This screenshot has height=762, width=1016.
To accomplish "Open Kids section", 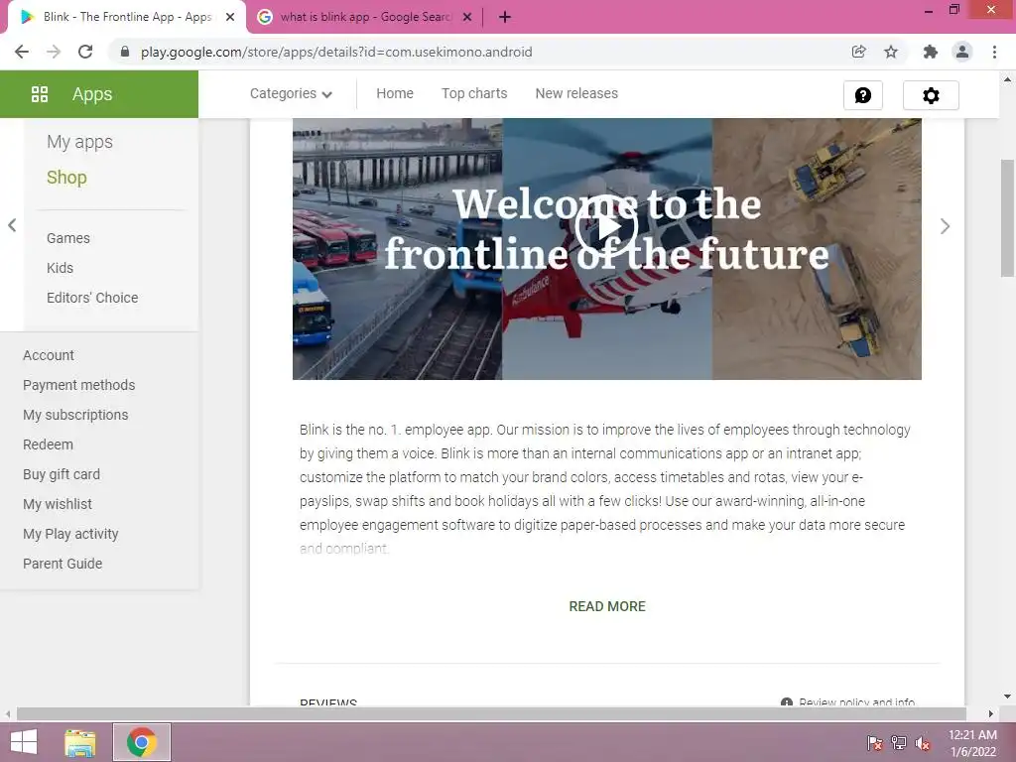I will [x=60, y=268].
